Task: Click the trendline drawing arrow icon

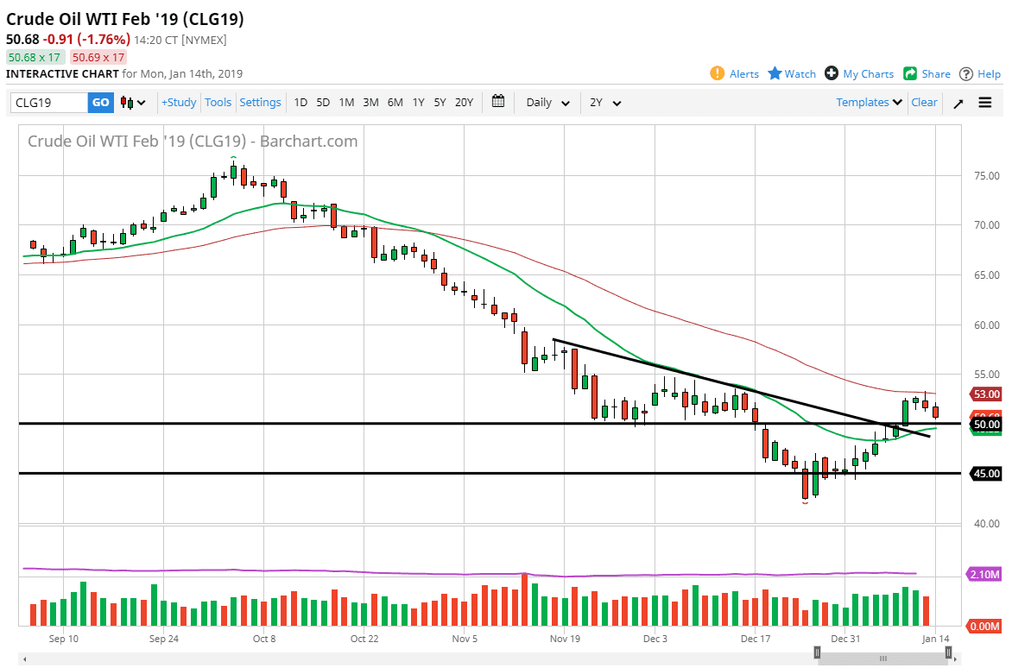Action: point(958,102)
